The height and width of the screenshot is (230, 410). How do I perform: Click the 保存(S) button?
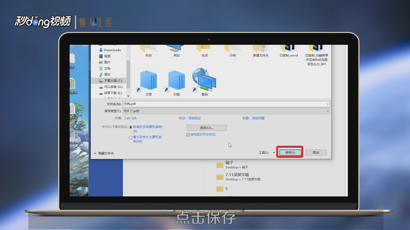tap(290, 153)
